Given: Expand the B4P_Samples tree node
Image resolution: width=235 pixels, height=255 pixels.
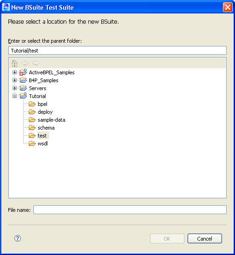Looking at the screenshot, I should (14, 80).
